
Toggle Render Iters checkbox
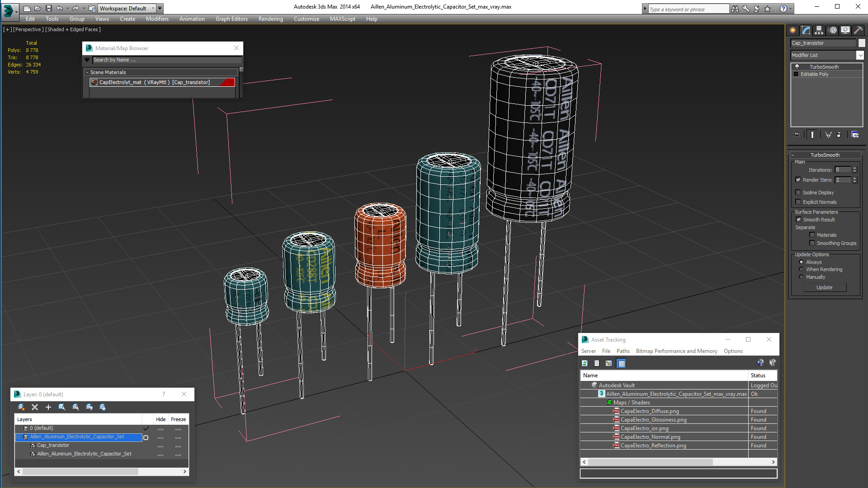798,180
